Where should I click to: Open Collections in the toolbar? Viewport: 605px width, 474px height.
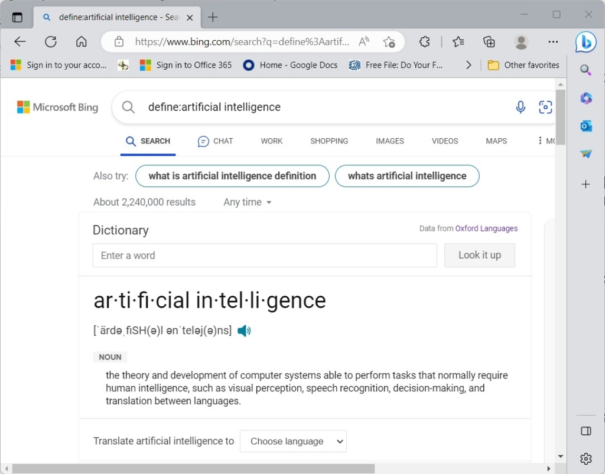pyautogui.click(x=489, y=42)
